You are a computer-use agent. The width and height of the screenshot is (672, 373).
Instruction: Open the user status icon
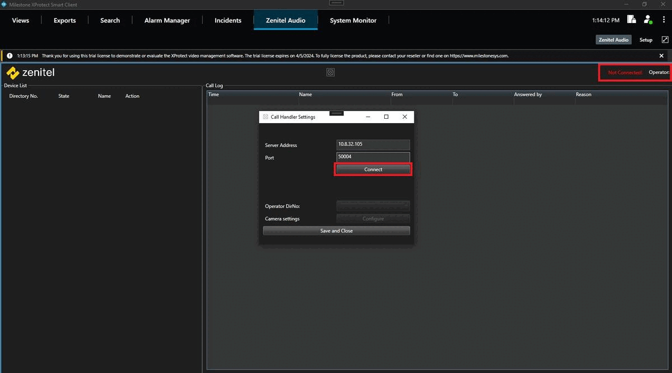(647, 20)
